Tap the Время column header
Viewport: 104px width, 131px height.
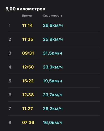click(27, 16)
